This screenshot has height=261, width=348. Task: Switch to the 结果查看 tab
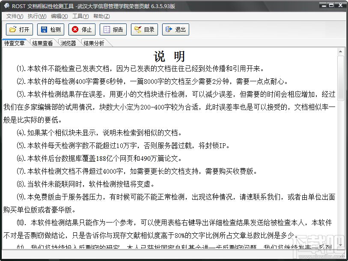coord(43,43)
